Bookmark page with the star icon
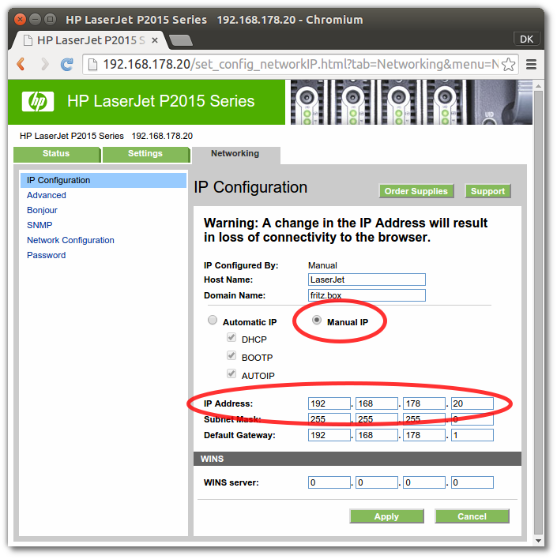The width and height of the screenshot is (557, 559). (508, 65)
